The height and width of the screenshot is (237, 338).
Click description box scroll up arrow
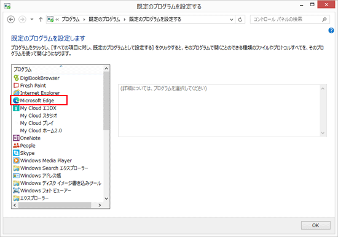click(323, 89)
